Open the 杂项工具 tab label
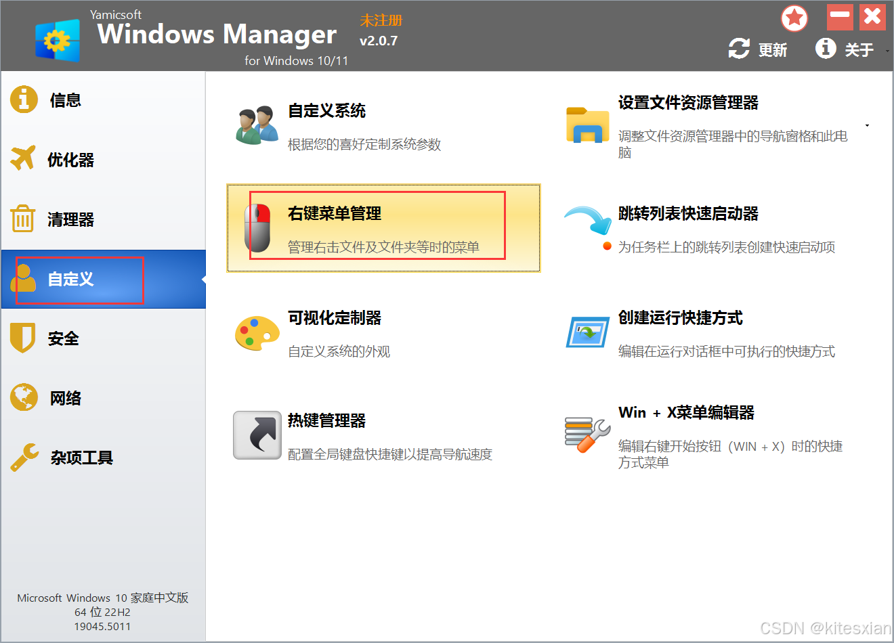Screen dimensions: 894x643 [x=82, y=458]
